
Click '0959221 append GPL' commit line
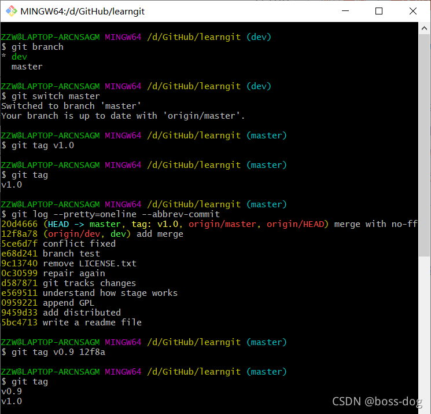tap(48, 303)
